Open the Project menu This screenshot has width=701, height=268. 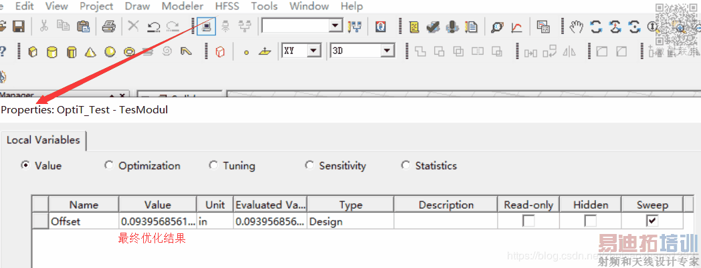pyautogui.click(x=96, y=6)
